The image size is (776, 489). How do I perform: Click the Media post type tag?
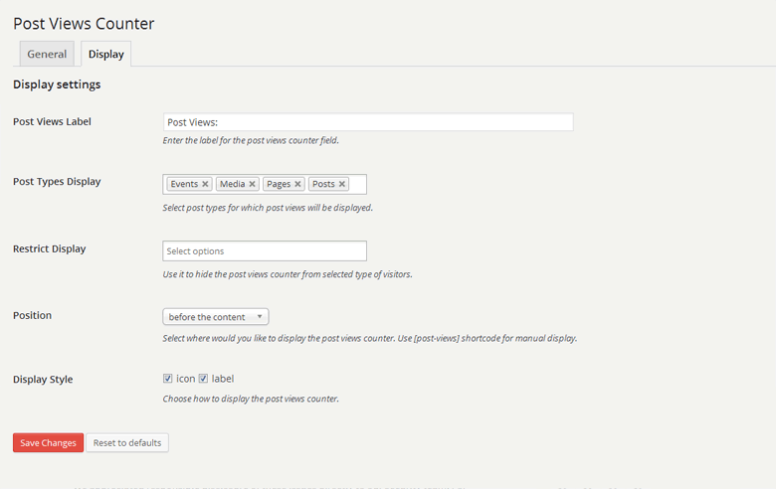point(232,184)
